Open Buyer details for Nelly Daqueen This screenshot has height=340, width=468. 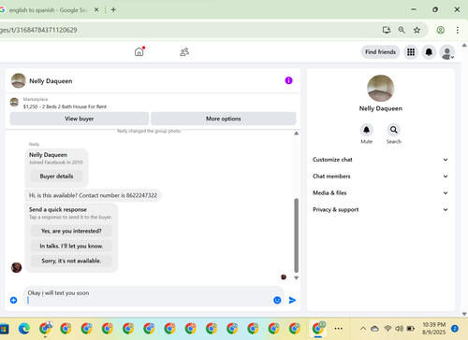(56, 177)
